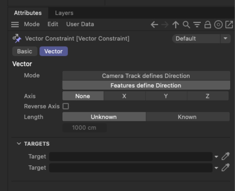
Task: Click the hamburger menu icon in Attributes
Action: point(15,25)
